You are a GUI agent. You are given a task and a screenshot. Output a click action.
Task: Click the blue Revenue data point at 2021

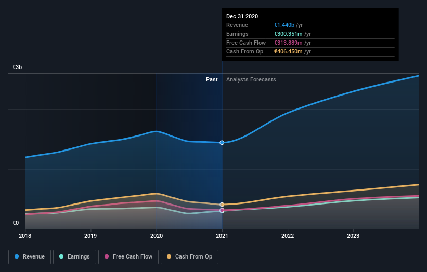pyautogui.click(x=222, y=143)
